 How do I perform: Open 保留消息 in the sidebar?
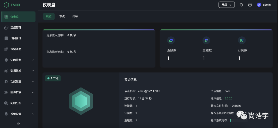pyautogui.click(x=16, y=49)
